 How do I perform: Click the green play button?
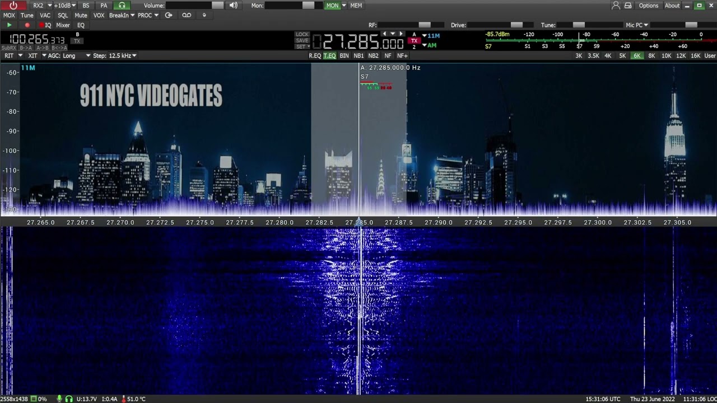9,25
